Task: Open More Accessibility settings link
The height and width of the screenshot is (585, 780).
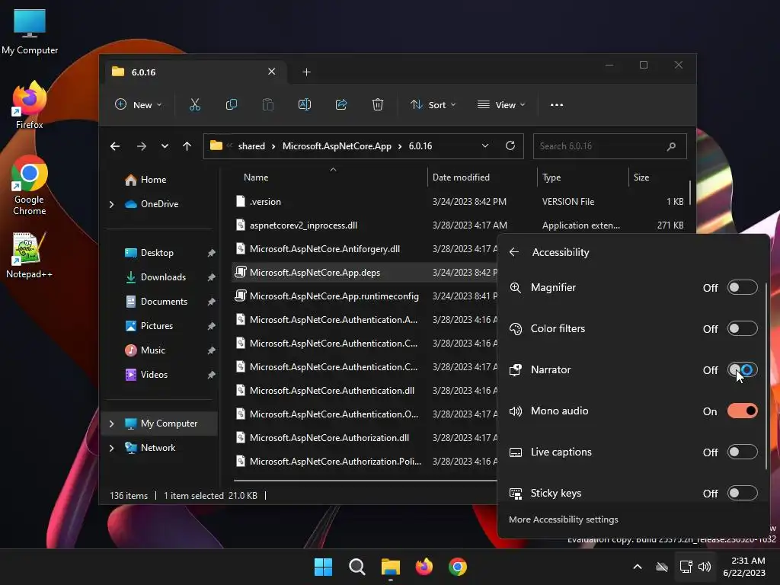Action: click(564, 519)
